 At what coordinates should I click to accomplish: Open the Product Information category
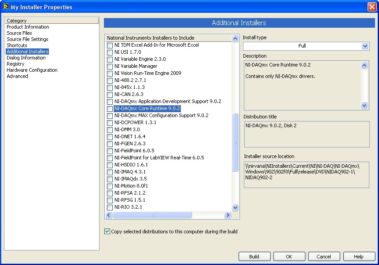coord(28,27)
